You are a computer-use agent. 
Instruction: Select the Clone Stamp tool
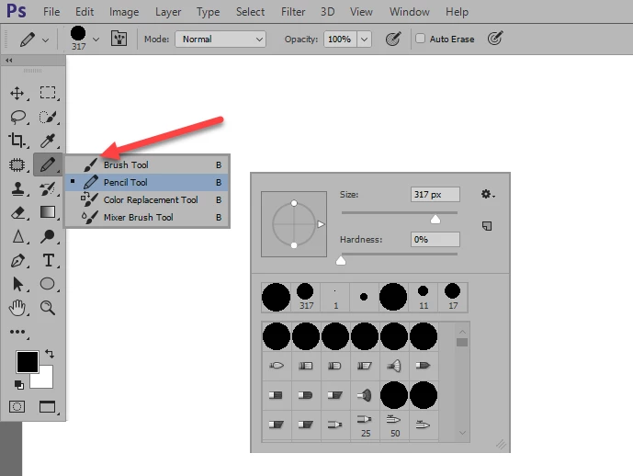(17, 188)
